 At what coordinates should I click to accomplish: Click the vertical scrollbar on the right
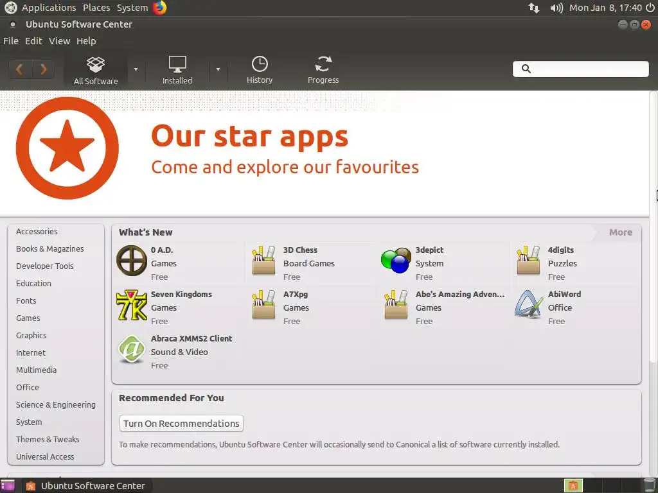click(x=654, y=227)
